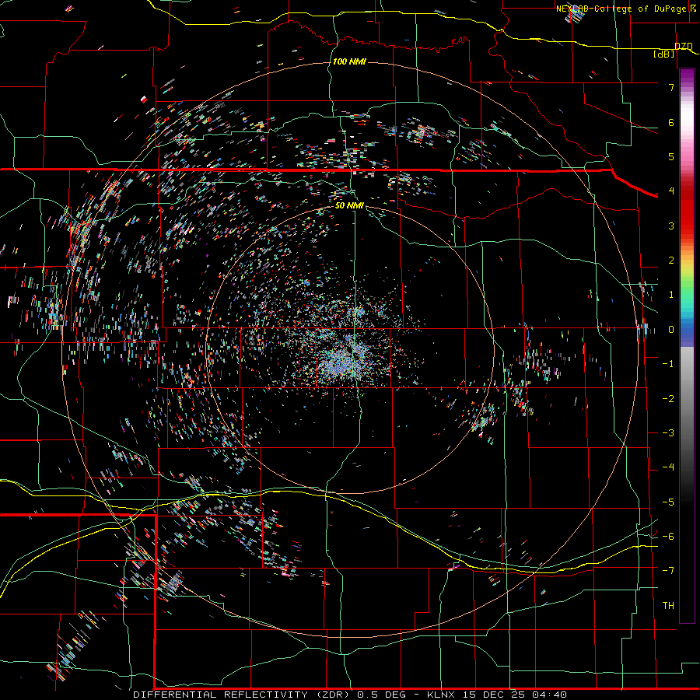Click the -7 value on the color scale
The height and width of the screenshot is (700, 700).
pyautogui.click(x=668, y=571)
